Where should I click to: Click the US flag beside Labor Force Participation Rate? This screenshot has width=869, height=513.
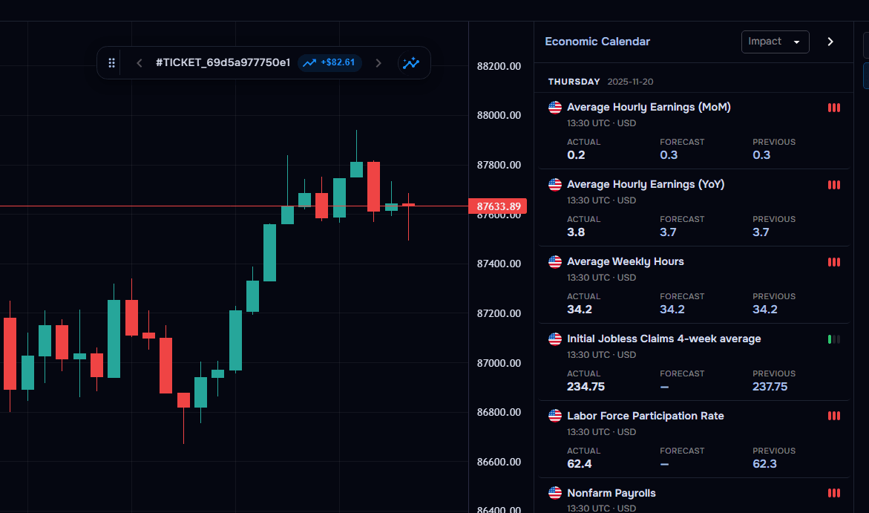coord(554,416)
